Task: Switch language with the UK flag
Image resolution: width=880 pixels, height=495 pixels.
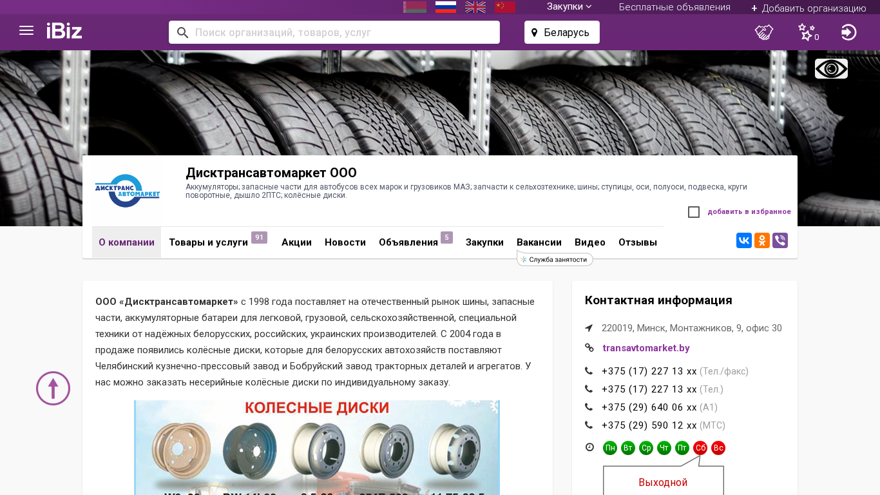Action: pos(475,6)
